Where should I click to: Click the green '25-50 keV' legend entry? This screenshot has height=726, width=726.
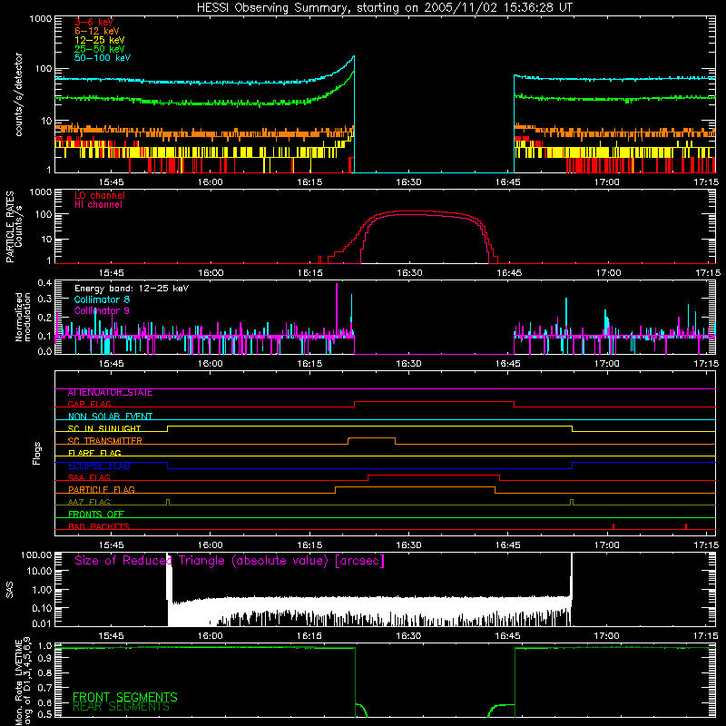pyautogui.click(x=99, y=49)
